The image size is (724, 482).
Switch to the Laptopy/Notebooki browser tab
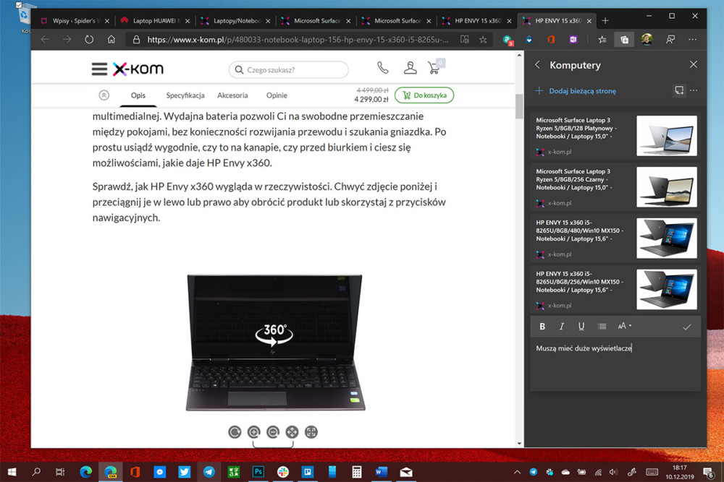point(235,21)
